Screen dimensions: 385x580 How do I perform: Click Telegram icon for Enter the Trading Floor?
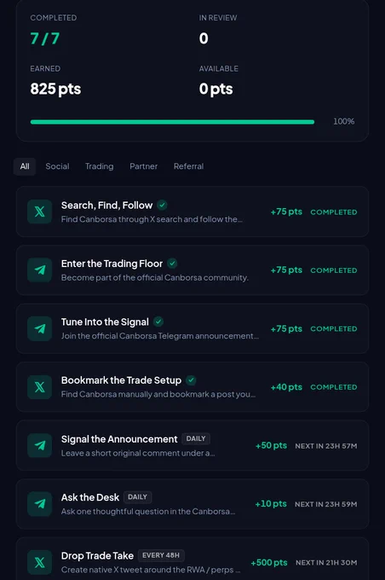39,270
